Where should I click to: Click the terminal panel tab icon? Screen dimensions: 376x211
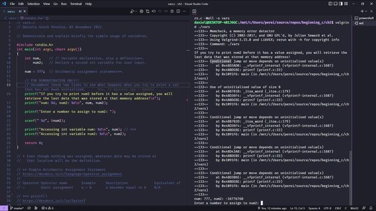(194, 11)
